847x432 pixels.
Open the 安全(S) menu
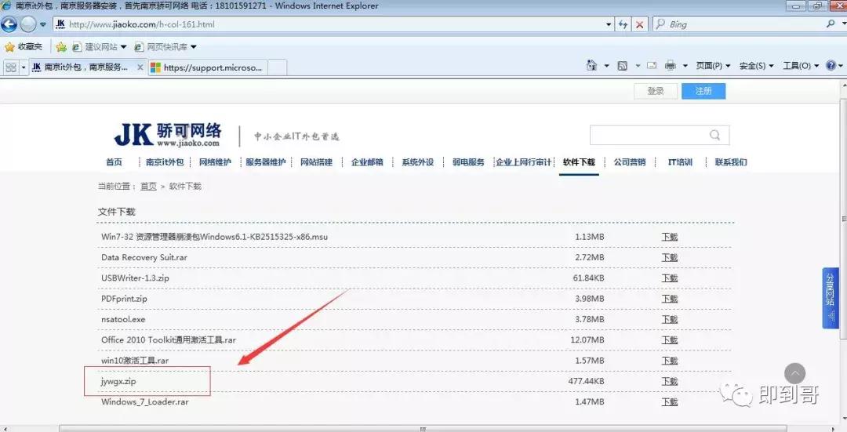[756, 66]
